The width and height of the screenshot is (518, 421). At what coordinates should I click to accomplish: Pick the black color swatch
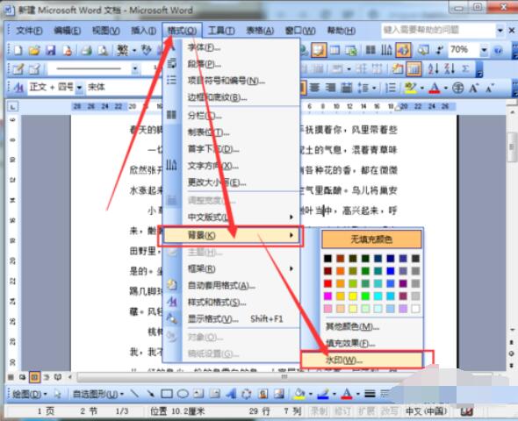[327, 258]
